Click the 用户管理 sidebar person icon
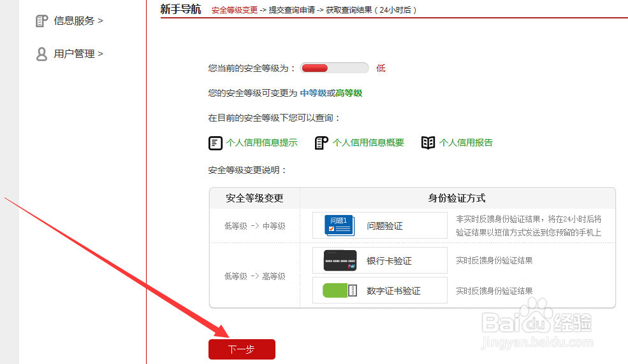Viewport: 628px width, 364px height. [41, 54]
